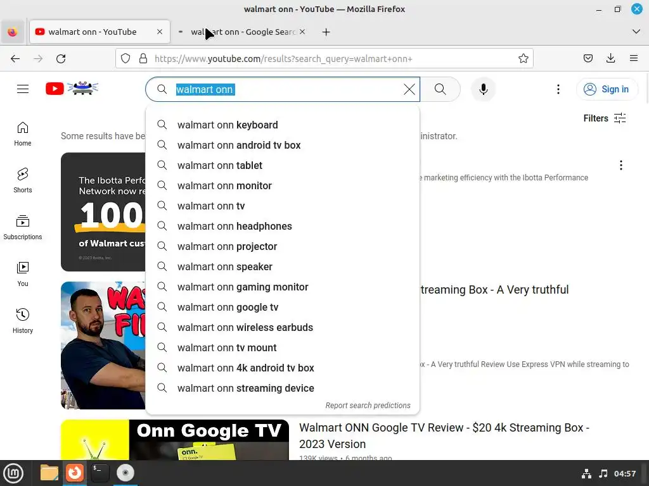The height and width of the screenshot is (486, 649).
Task: Open the sound music tray icon
Action: (x=603, y=473)
